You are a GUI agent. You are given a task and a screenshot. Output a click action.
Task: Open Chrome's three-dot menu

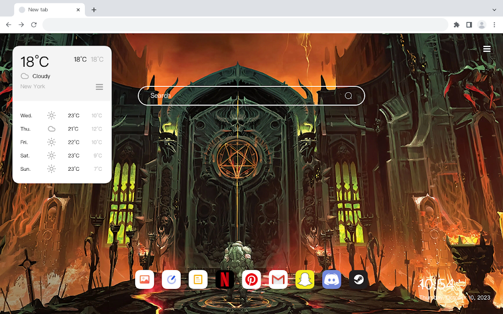tap(494, 25)
